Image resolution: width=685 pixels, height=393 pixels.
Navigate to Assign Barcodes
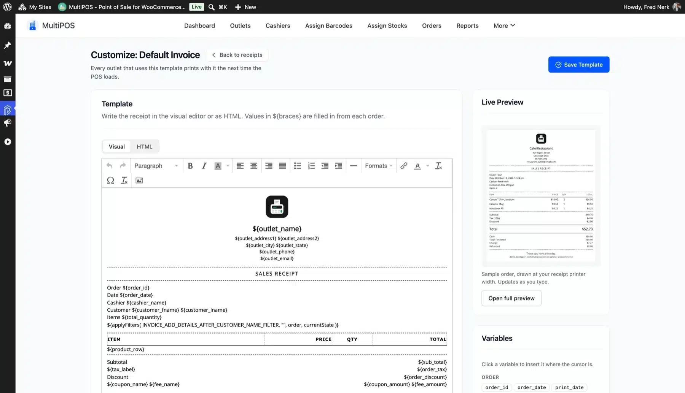pos(329,25)
